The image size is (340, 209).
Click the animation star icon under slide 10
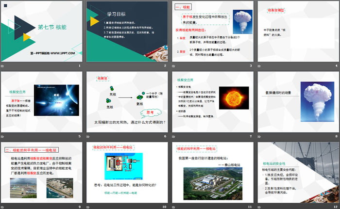click(88, 207)
